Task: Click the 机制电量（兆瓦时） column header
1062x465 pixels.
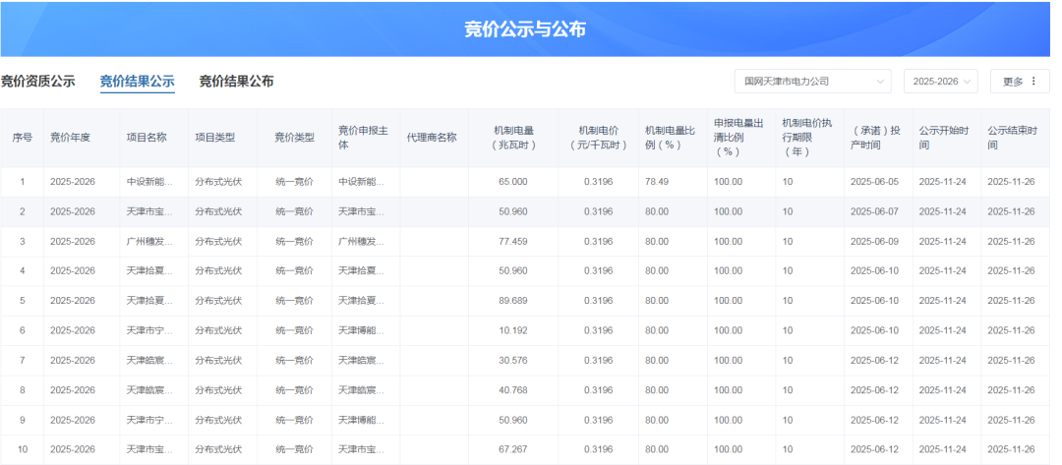Action: 513,138
